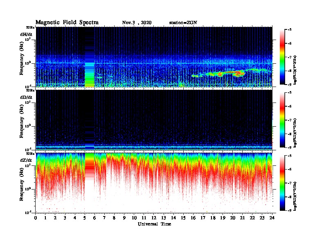The width and height of the screenshot is (324, 250).
Task: Click hour tick label '6' on the time axis
Action: point(94,218)
